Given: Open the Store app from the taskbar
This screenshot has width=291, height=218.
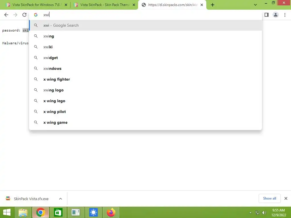Looking at the screenshot, I should click(58, 212).
